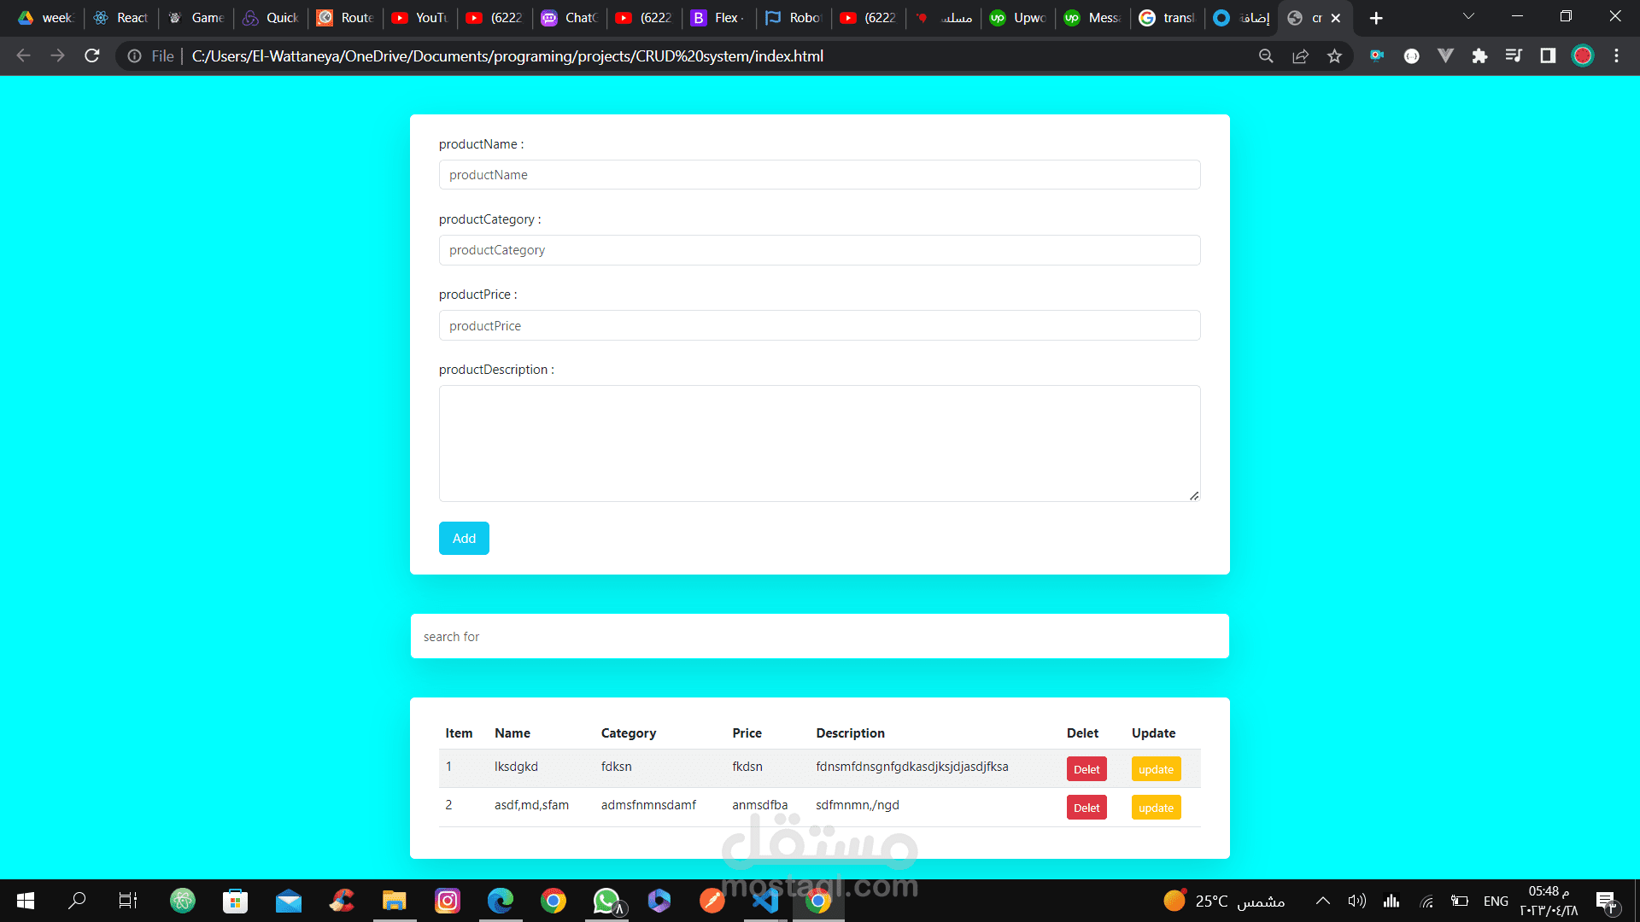Click the browser reload icon
Viewport: 1640px width, 922px height.
[92, 56]
